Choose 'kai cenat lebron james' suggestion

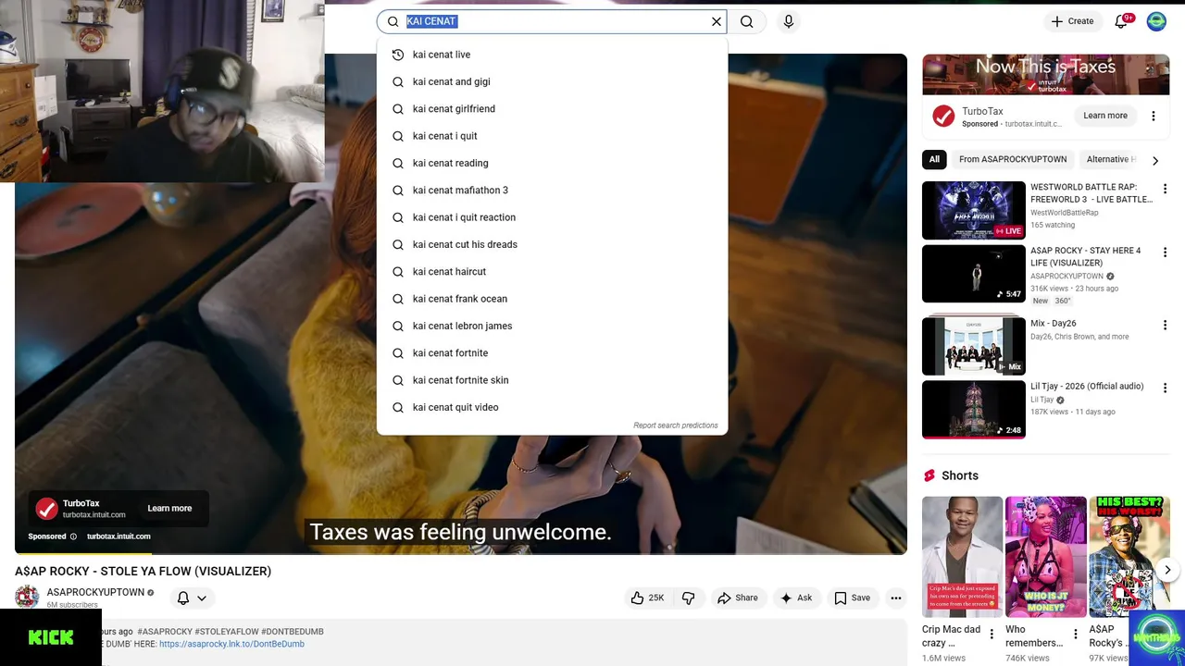pos(552,326)
